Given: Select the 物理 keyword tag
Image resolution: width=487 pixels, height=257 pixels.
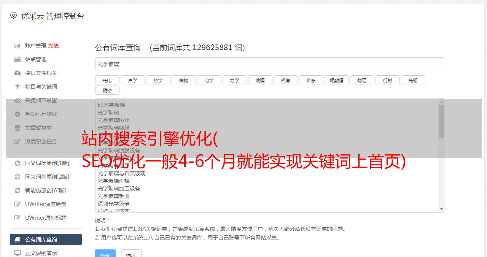Looking at the screenshot, I should pos(362,80).
